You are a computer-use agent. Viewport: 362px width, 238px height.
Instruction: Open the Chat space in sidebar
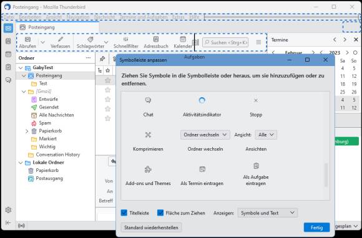[x=8, y=80]
